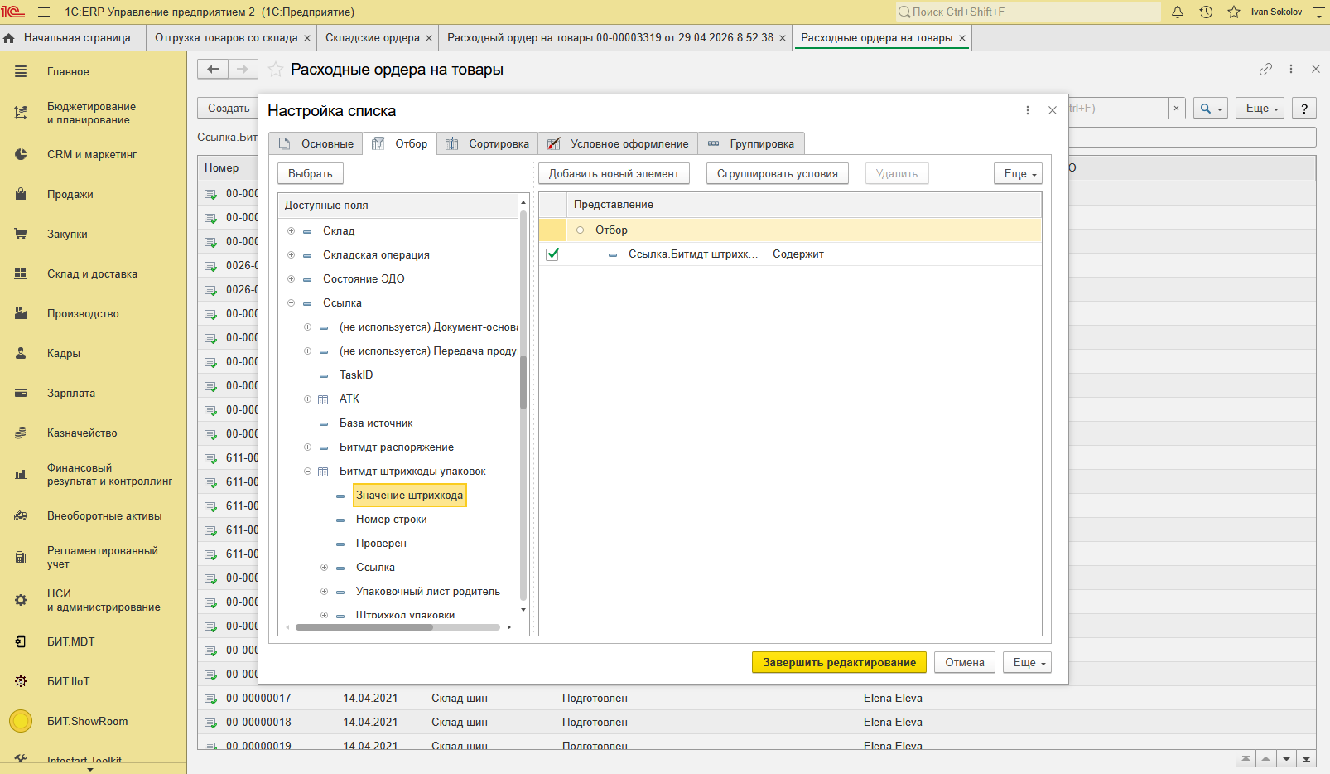Click the Выбрать button
Image resolution: width=1330 pixels, height=774 pixels.
[311, 174]
